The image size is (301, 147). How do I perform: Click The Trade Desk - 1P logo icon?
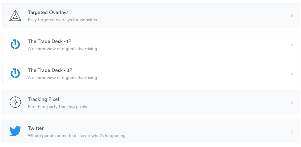[x=15, y=44]
